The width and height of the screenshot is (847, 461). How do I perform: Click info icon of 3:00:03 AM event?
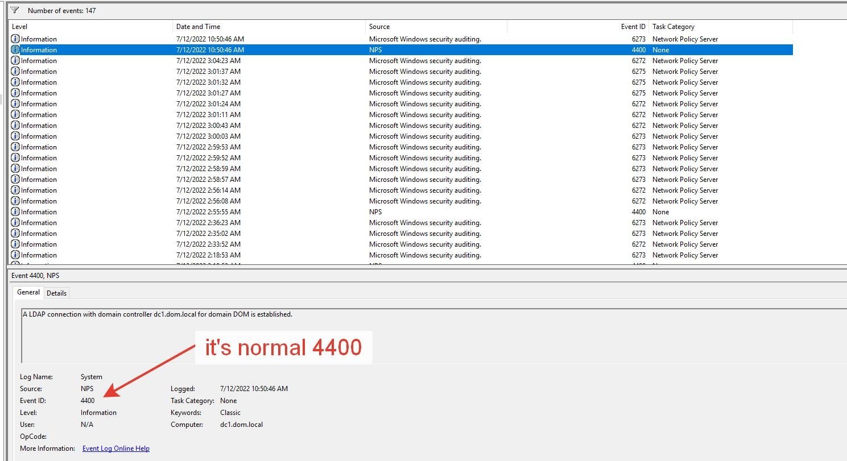click(x=15, y=136)
